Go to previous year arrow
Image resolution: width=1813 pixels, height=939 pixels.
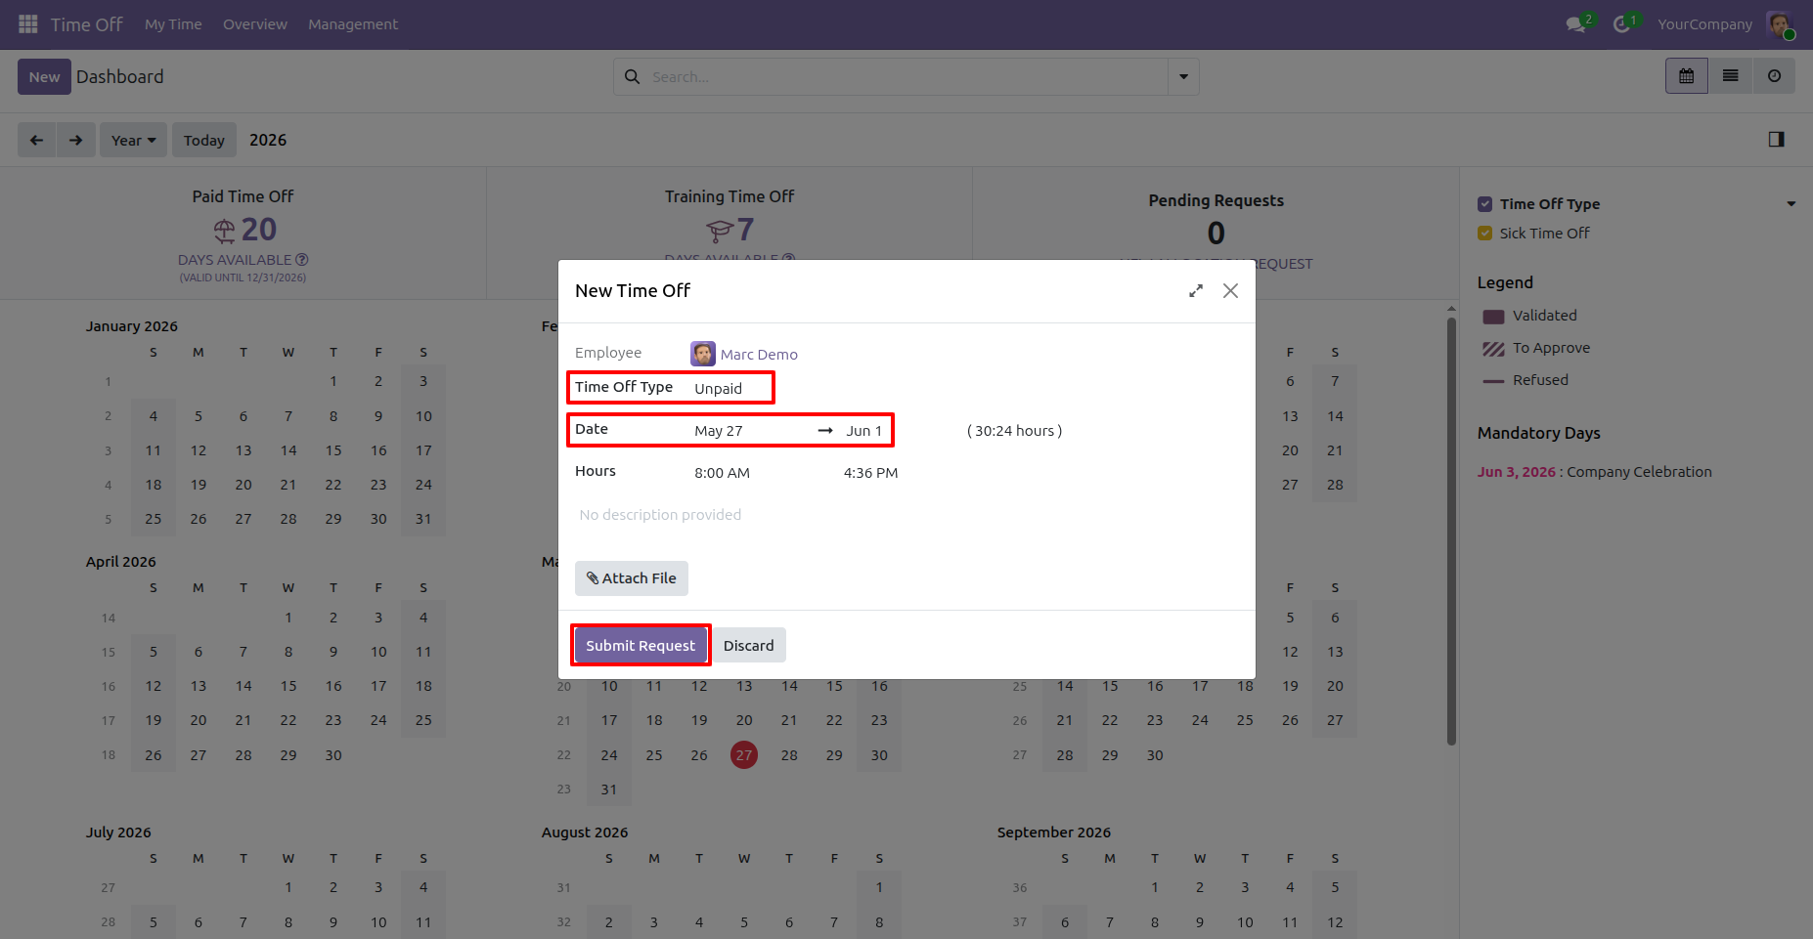(x=36, y=140)
